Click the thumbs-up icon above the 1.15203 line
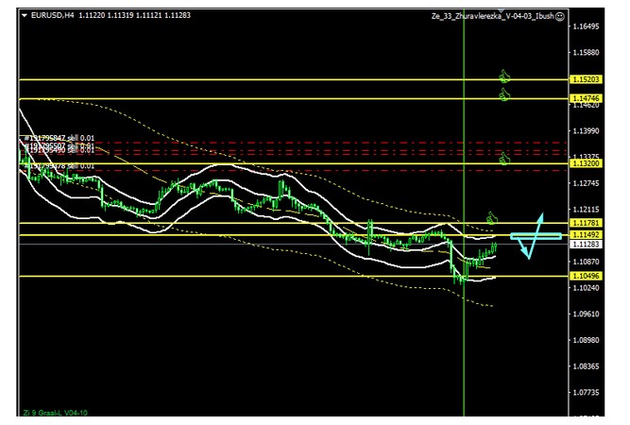This screenshot has width=630, height=425. [504, 73]
